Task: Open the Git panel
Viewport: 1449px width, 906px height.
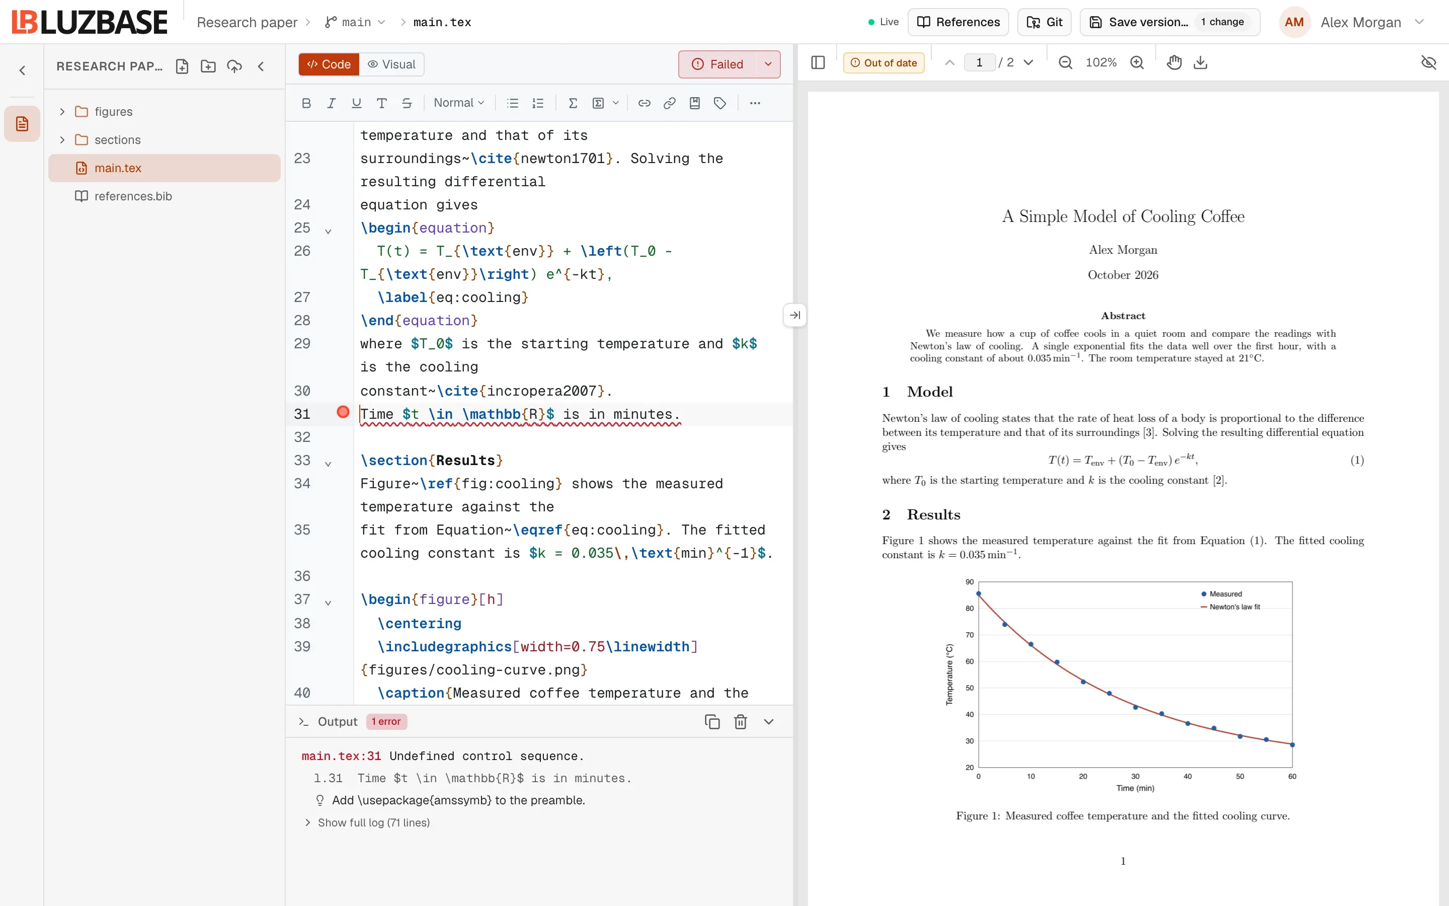Action: (x=1044, y=22)
